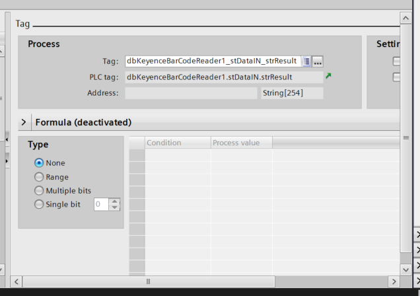420x296 pixels.
Task: Click the vertical scrollbar down arrow
Action: pos(406,270)
